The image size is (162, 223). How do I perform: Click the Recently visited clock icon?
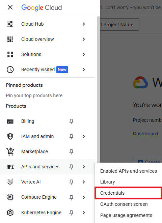tap(10, 69)
